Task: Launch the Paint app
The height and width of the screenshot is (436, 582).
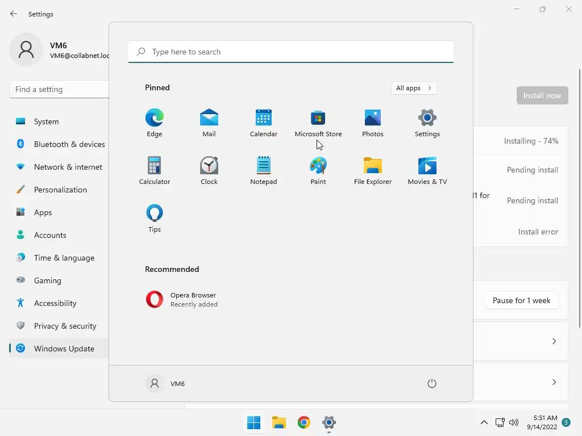Action: pyautogui.click(x=318, y=170)
